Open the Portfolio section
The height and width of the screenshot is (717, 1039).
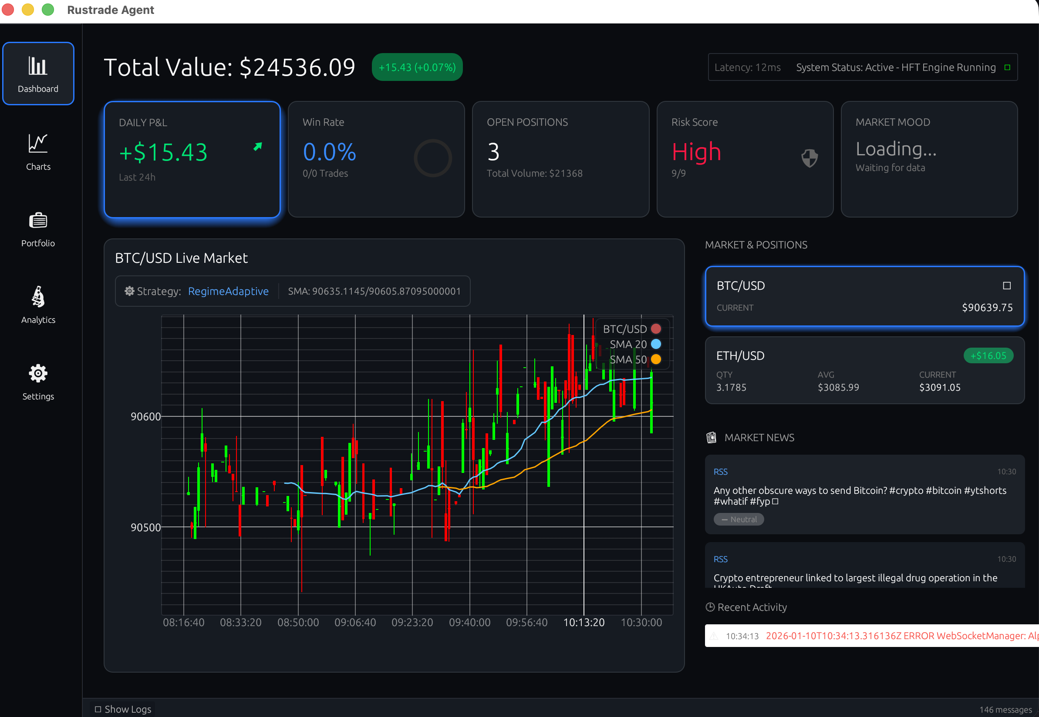click(38, 229)
